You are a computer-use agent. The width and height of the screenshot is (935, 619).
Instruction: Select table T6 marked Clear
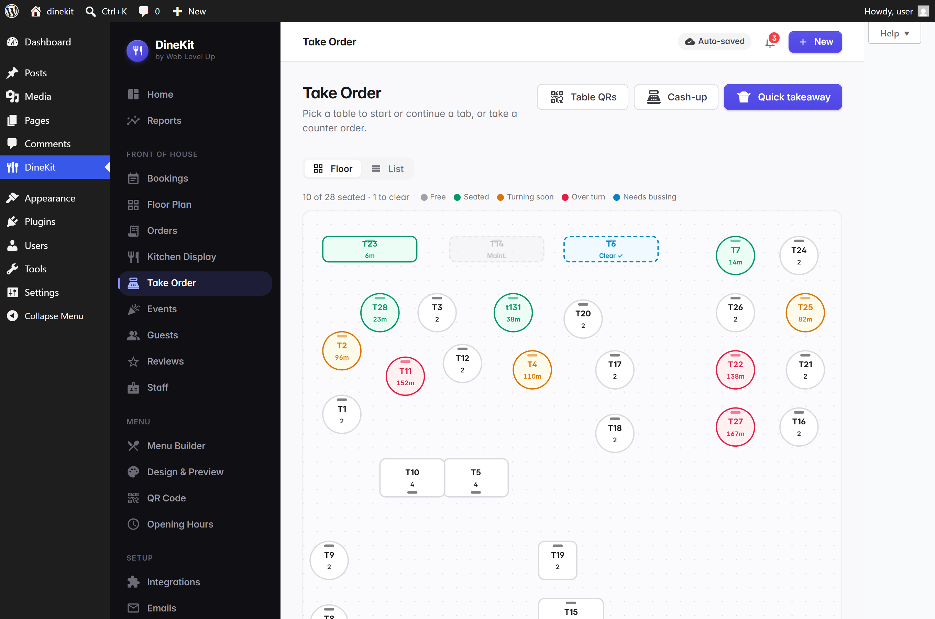point(611,249)
